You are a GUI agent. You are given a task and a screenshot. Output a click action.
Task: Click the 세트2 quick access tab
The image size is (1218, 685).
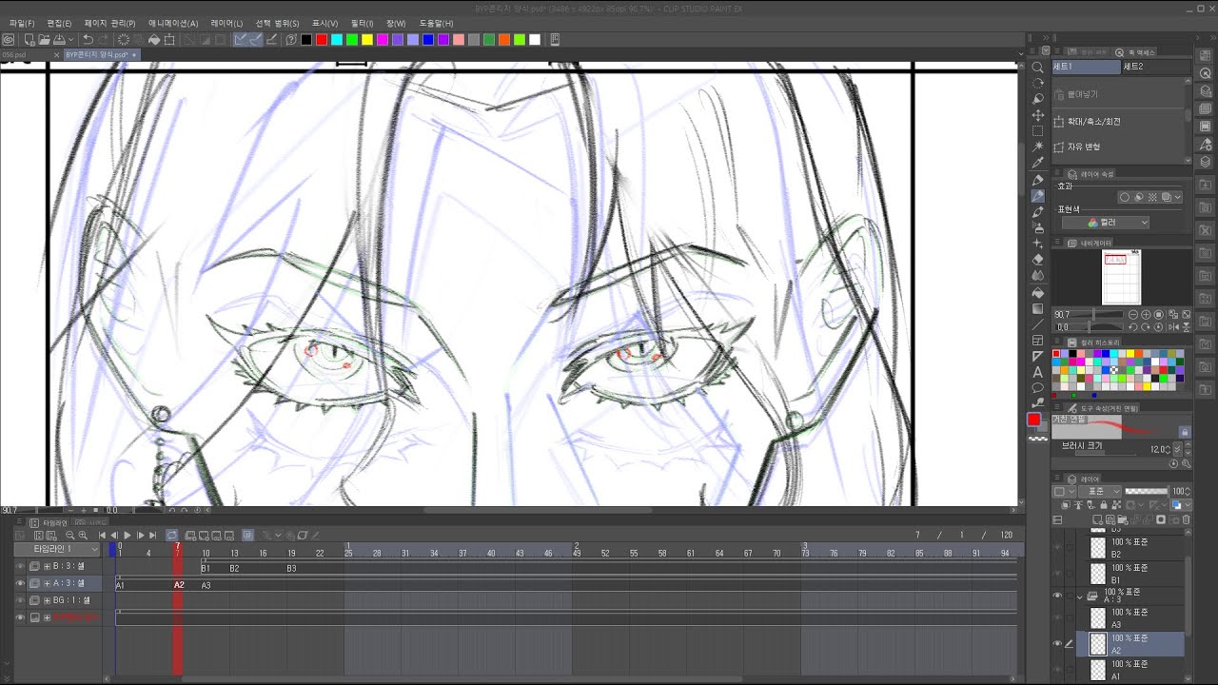[x=1156, y=67]
